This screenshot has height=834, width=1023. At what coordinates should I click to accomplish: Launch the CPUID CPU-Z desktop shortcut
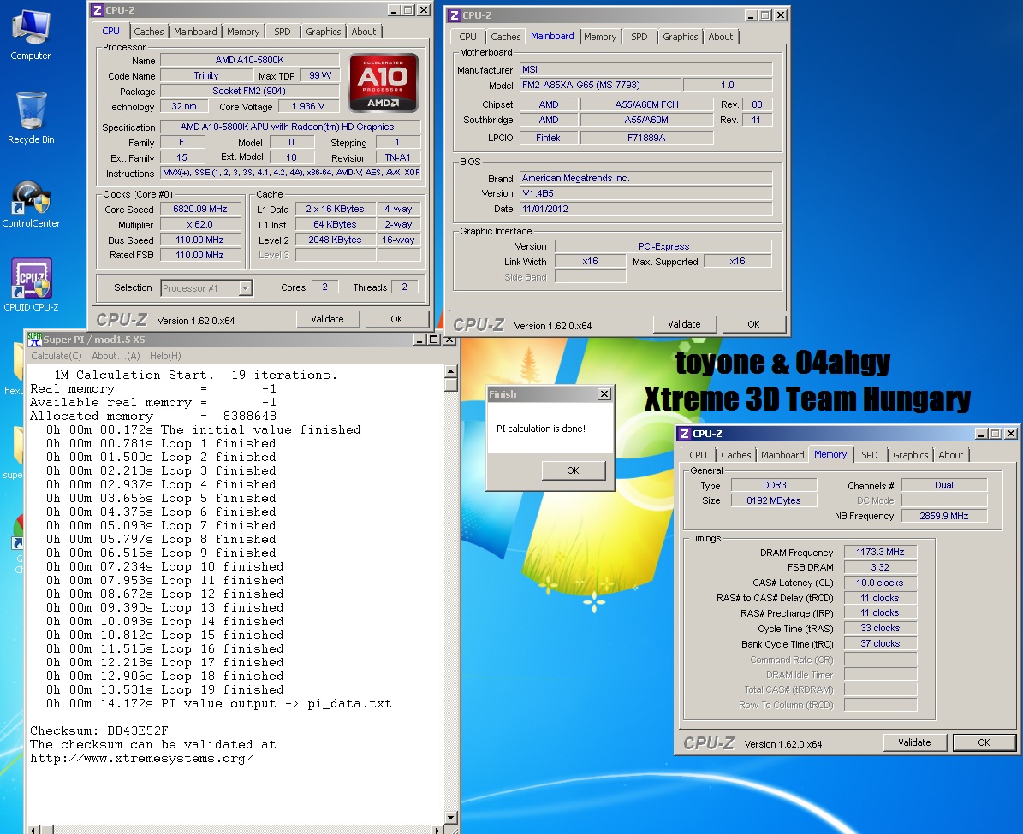(x=31, y=285)
